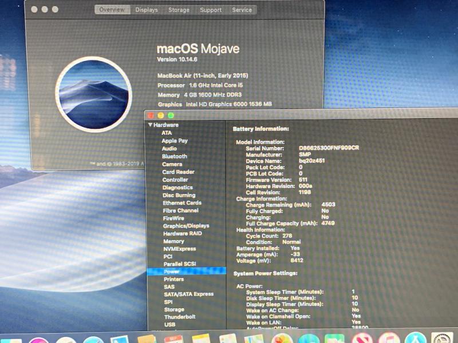Select Graphics/Displays in the sidebar
The width and height of the screenshot is (458, 343).
186,226
